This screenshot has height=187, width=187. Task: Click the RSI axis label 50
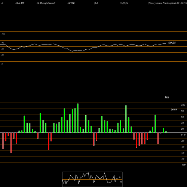click(x=3, y=49)
